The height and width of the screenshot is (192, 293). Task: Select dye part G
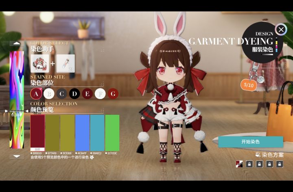[113, 94]
